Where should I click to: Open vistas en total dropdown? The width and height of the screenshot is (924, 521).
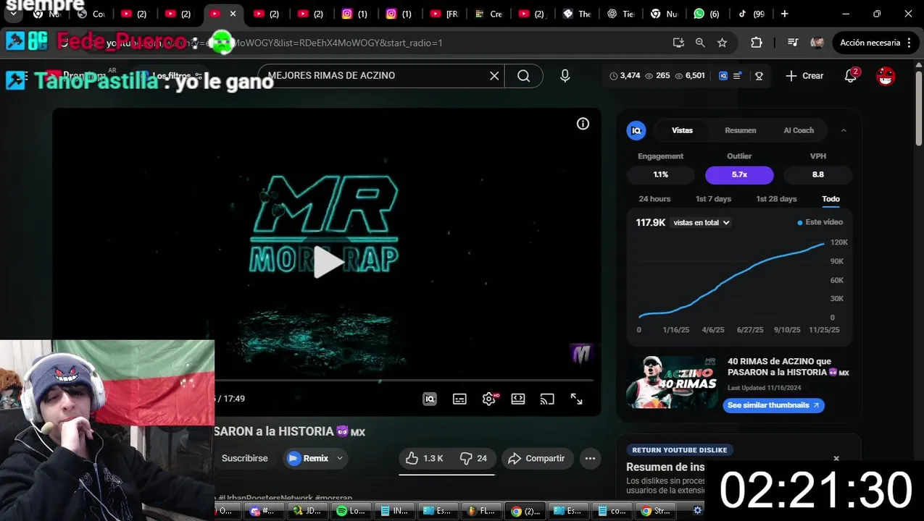(702, 223)
